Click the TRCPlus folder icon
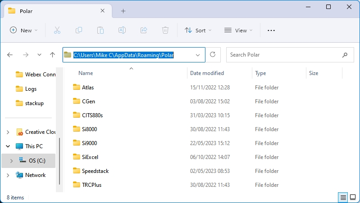Screen dimensions: 360x203 [77, 185]
